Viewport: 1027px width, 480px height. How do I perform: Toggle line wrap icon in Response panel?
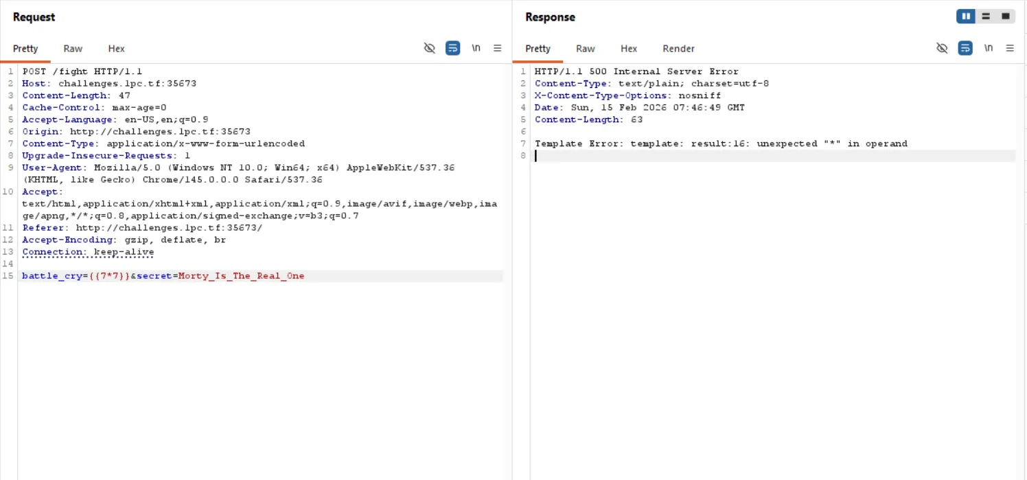[965, 48]
